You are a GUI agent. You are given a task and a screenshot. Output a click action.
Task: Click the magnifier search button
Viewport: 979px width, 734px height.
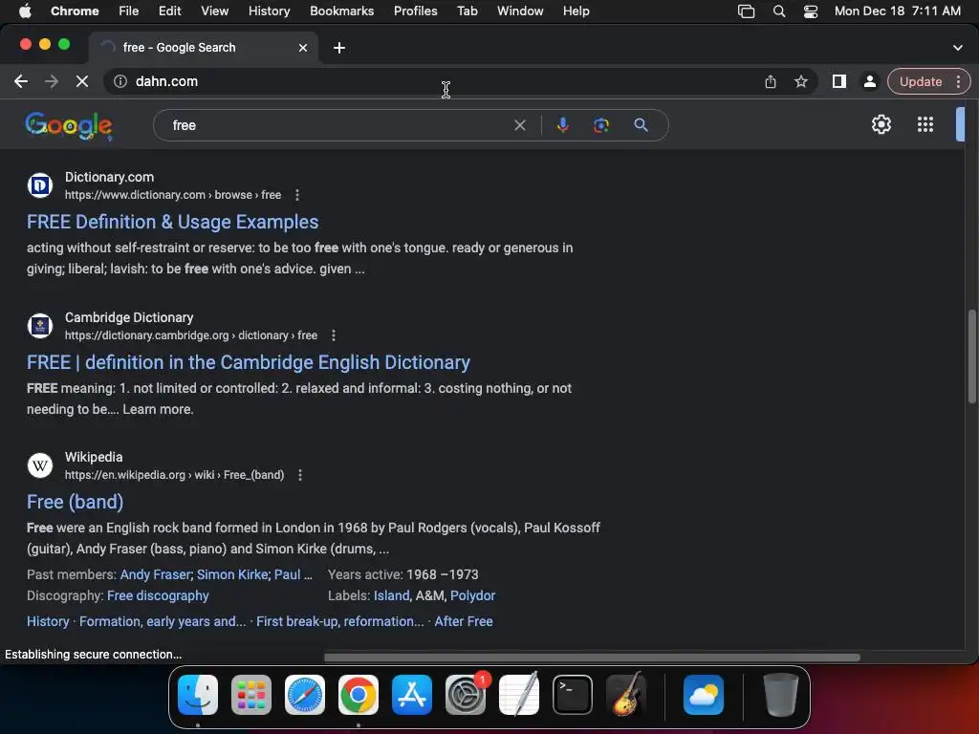(x=641, y=125)
